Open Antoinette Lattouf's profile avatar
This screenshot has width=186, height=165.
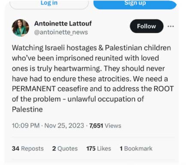[21, 28]
